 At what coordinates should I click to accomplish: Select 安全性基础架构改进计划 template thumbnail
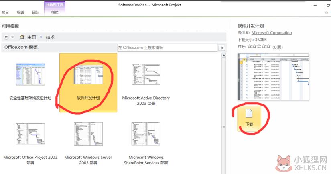30,74
